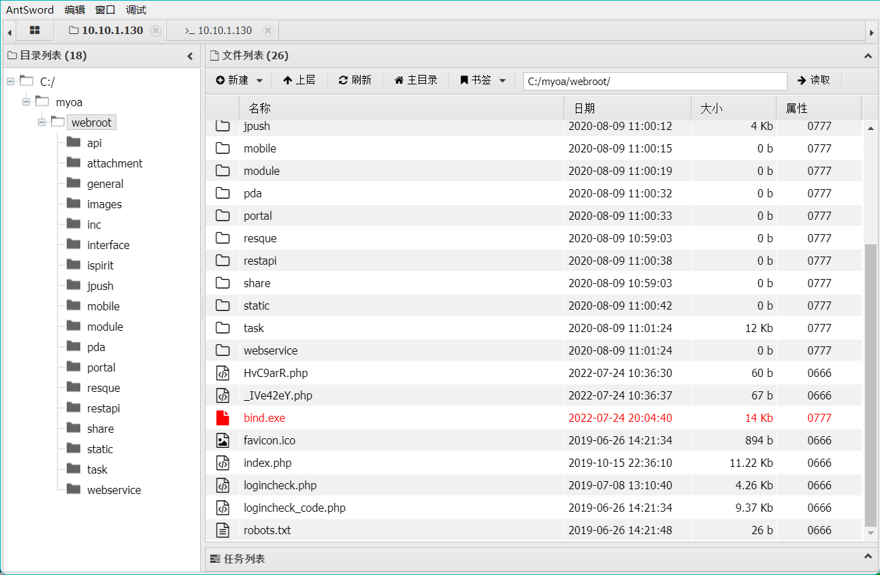Click the portal folder icon in file list
This screenshot has width=880, height=575.
(223, 216)
